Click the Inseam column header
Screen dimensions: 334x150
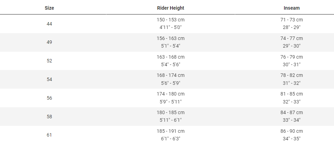point(292,8)
